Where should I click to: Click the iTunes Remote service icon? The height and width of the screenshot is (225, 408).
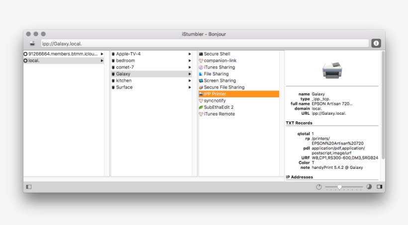pyautogui.click(x=201, y=114)
